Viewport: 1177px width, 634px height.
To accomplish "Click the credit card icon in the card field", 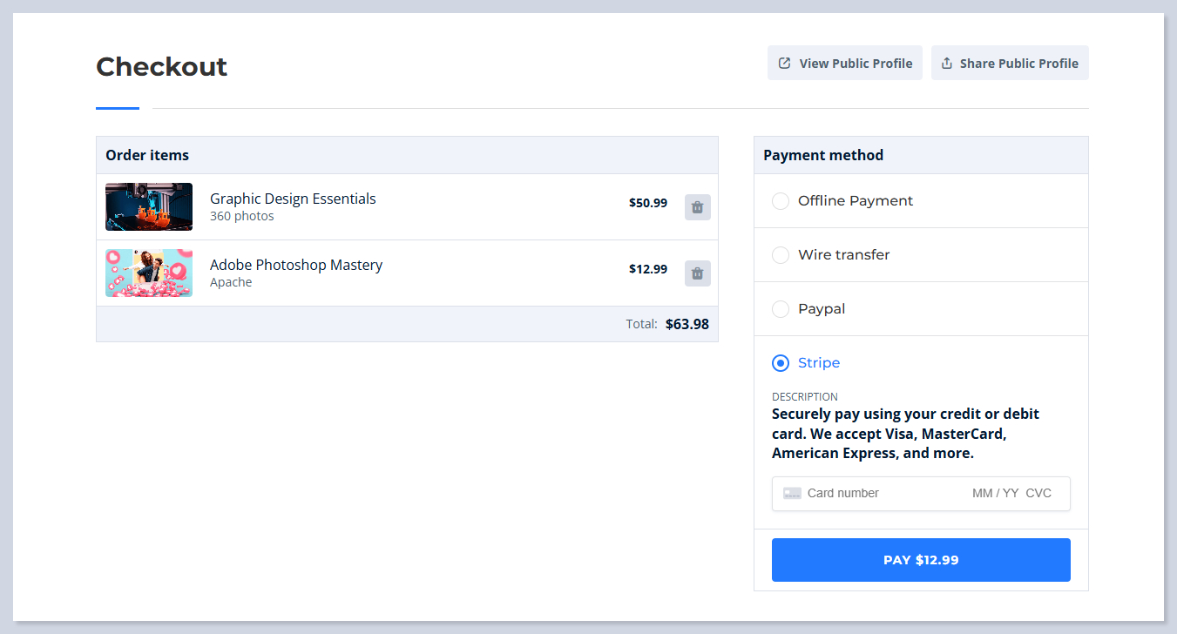I will [792, 493].
